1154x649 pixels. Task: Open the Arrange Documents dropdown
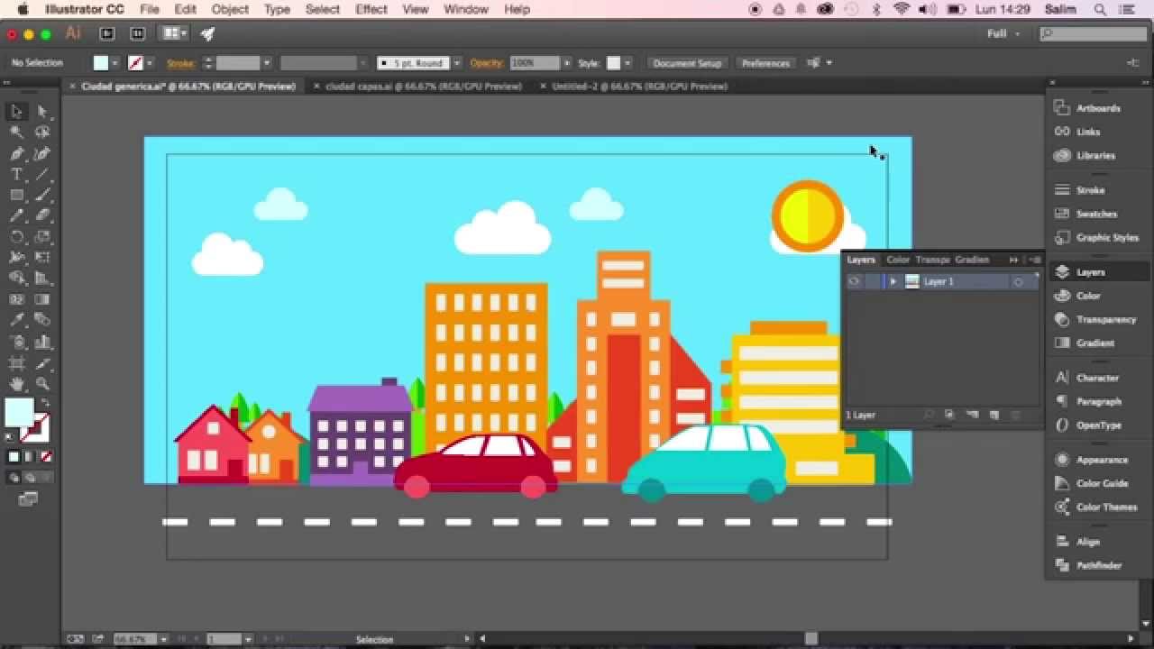point(174,33)
